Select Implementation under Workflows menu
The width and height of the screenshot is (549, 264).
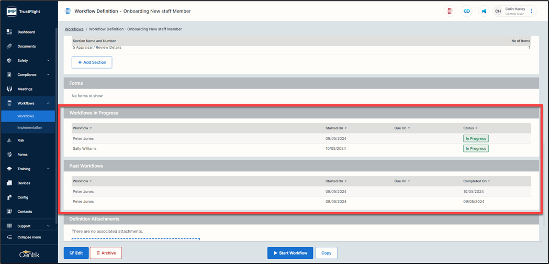pyautogui.click(x=29, y=127)
